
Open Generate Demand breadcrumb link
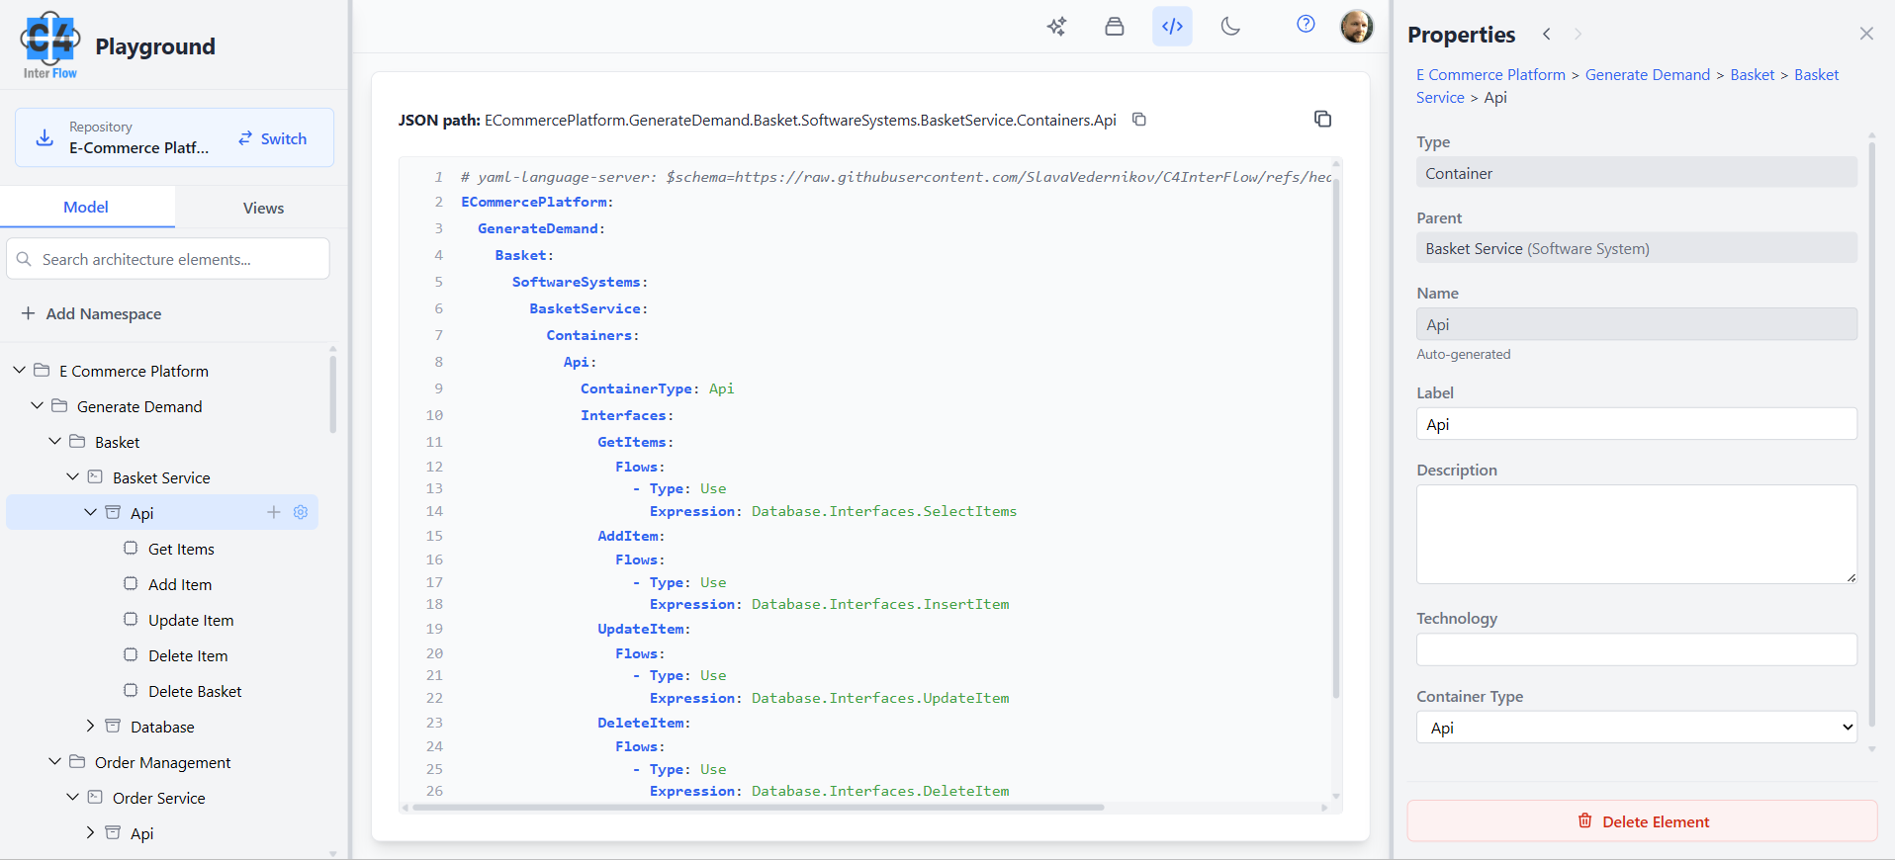pyautogui.click(x=1648, y=74)
